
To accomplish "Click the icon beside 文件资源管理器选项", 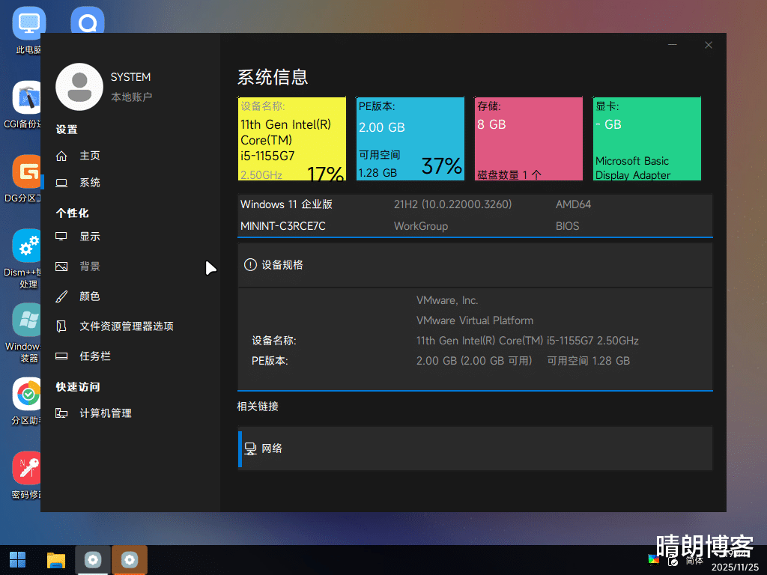I will [61, 326].
